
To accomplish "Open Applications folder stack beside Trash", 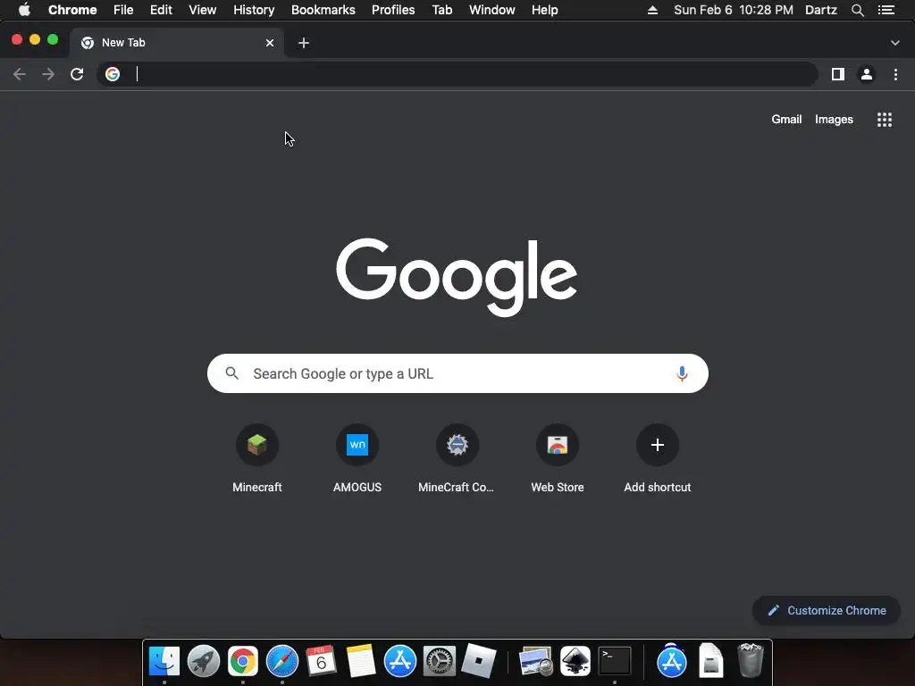I will [x=672, y=661].
